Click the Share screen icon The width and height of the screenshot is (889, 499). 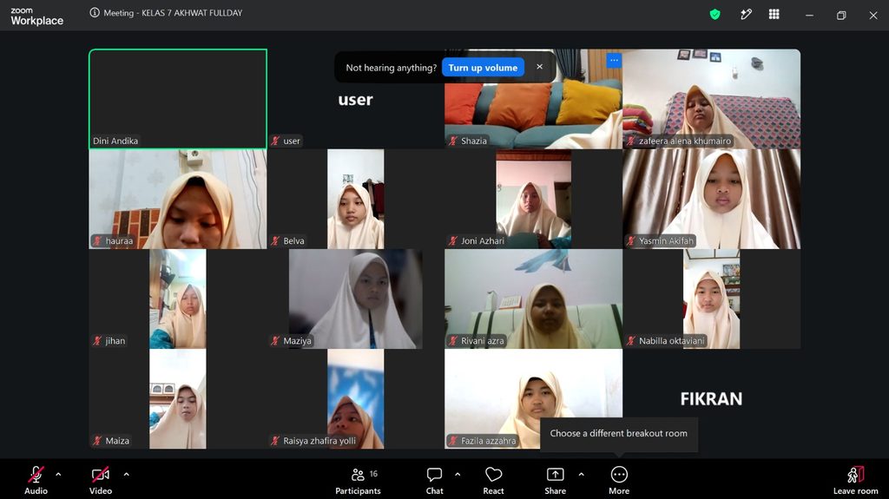(555, 474)
